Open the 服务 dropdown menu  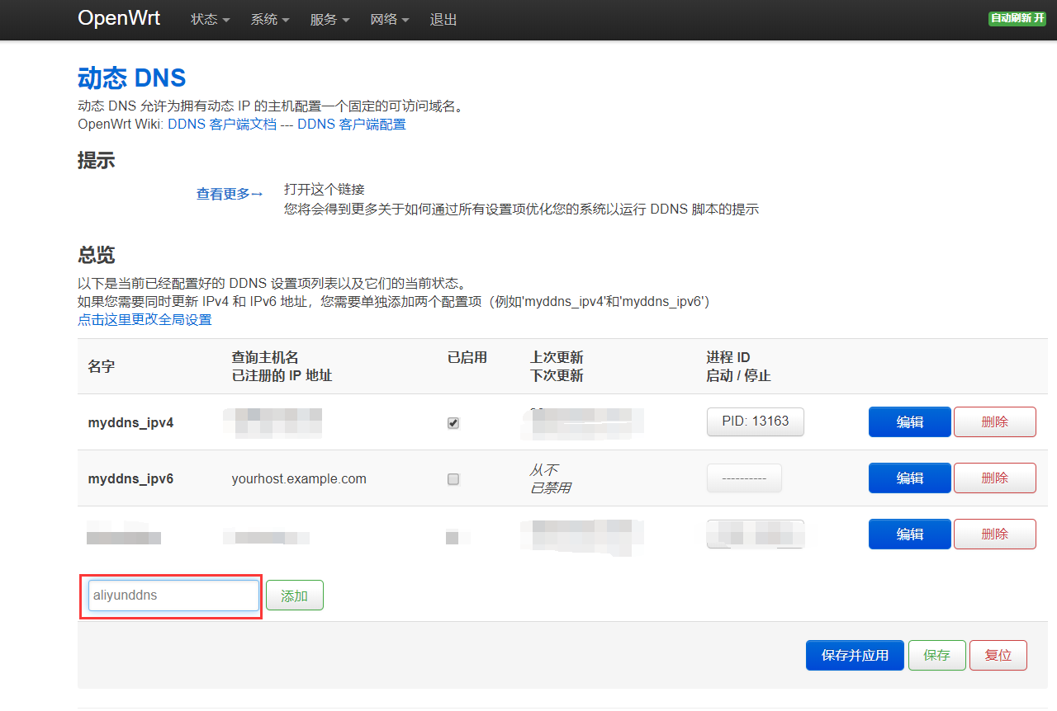click(329, 20)
